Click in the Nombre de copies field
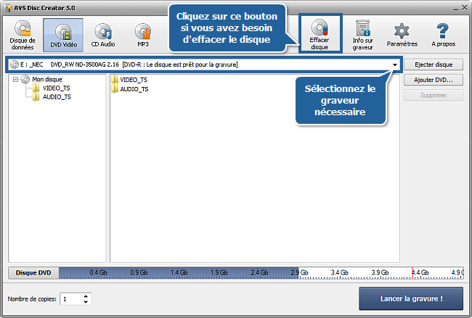This screenshot has width=472, height=318. pyautogui.click(x=71, y=299)
